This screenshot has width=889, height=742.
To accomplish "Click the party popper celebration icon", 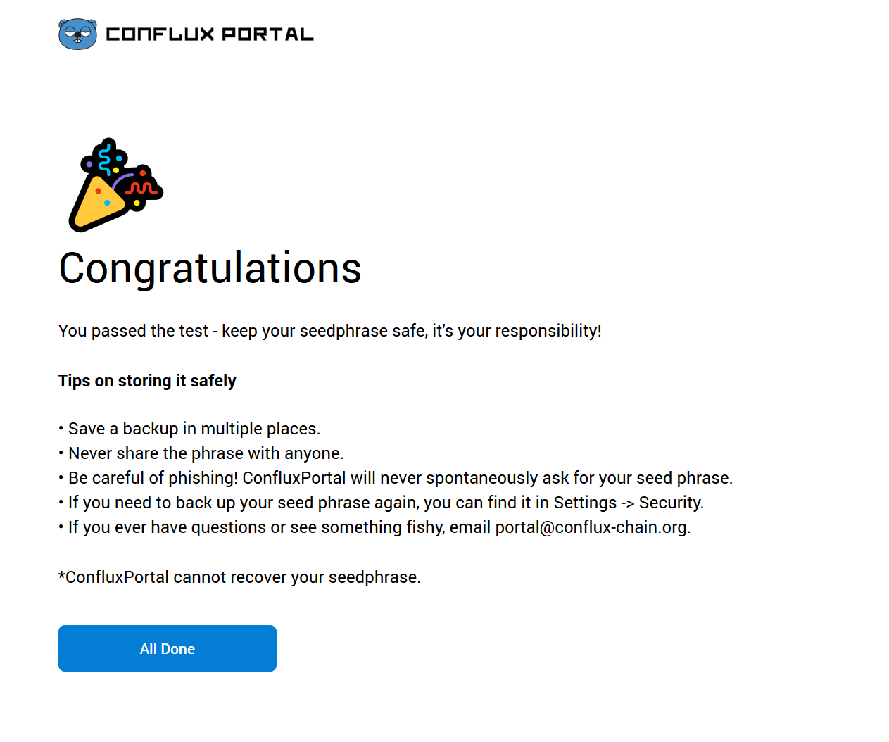I will [x=115, y=185].
